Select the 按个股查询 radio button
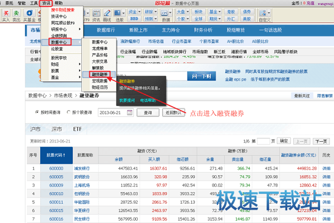 (69, 112)
